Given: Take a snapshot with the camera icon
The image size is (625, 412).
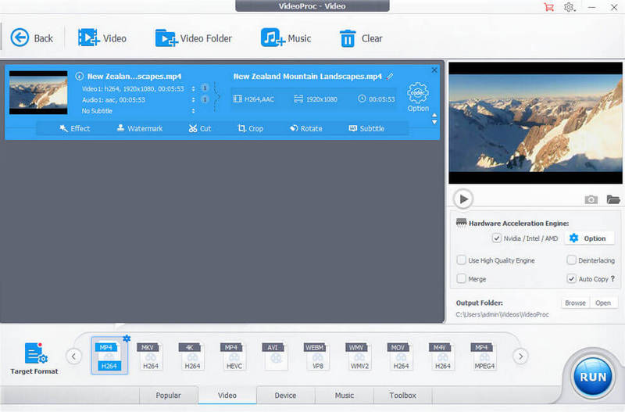Looking at the screenshot, I should 591,199.
